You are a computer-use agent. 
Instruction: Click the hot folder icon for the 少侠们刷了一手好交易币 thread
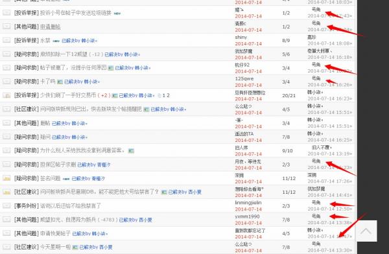[x=6, y=95]
